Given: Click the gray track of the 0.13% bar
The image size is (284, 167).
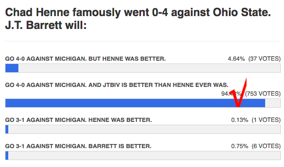Looking at the screenshot, I should tap(144, 129).
